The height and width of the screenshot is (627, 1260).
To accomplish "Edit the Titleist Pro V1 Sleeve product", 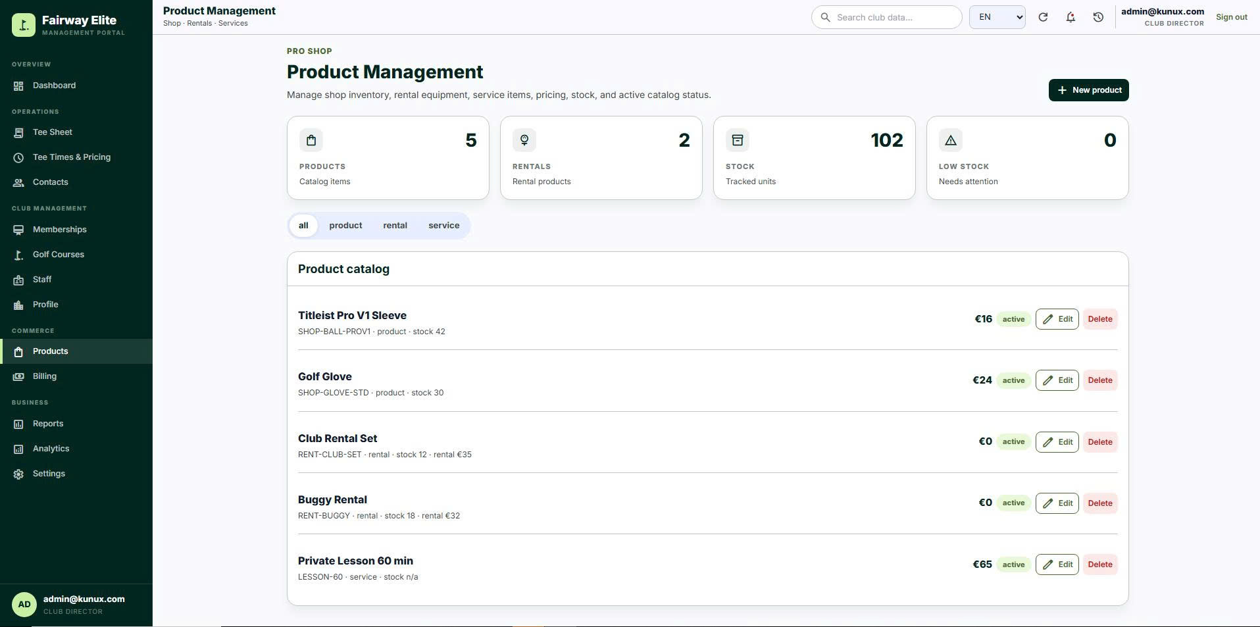I will (1057, 319).
